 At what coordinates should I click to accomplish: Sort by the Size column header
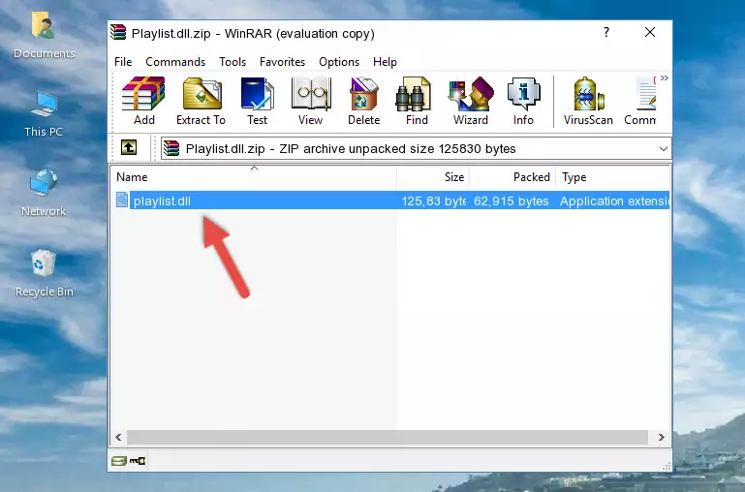click(x=433, y=177)
